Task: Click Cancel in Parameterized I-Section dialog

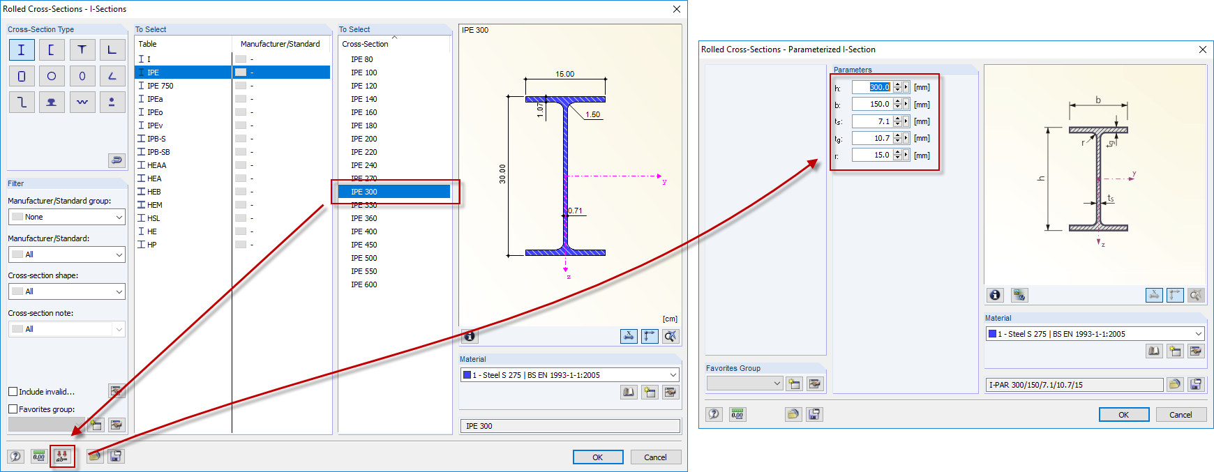Action: point(1181,415)
